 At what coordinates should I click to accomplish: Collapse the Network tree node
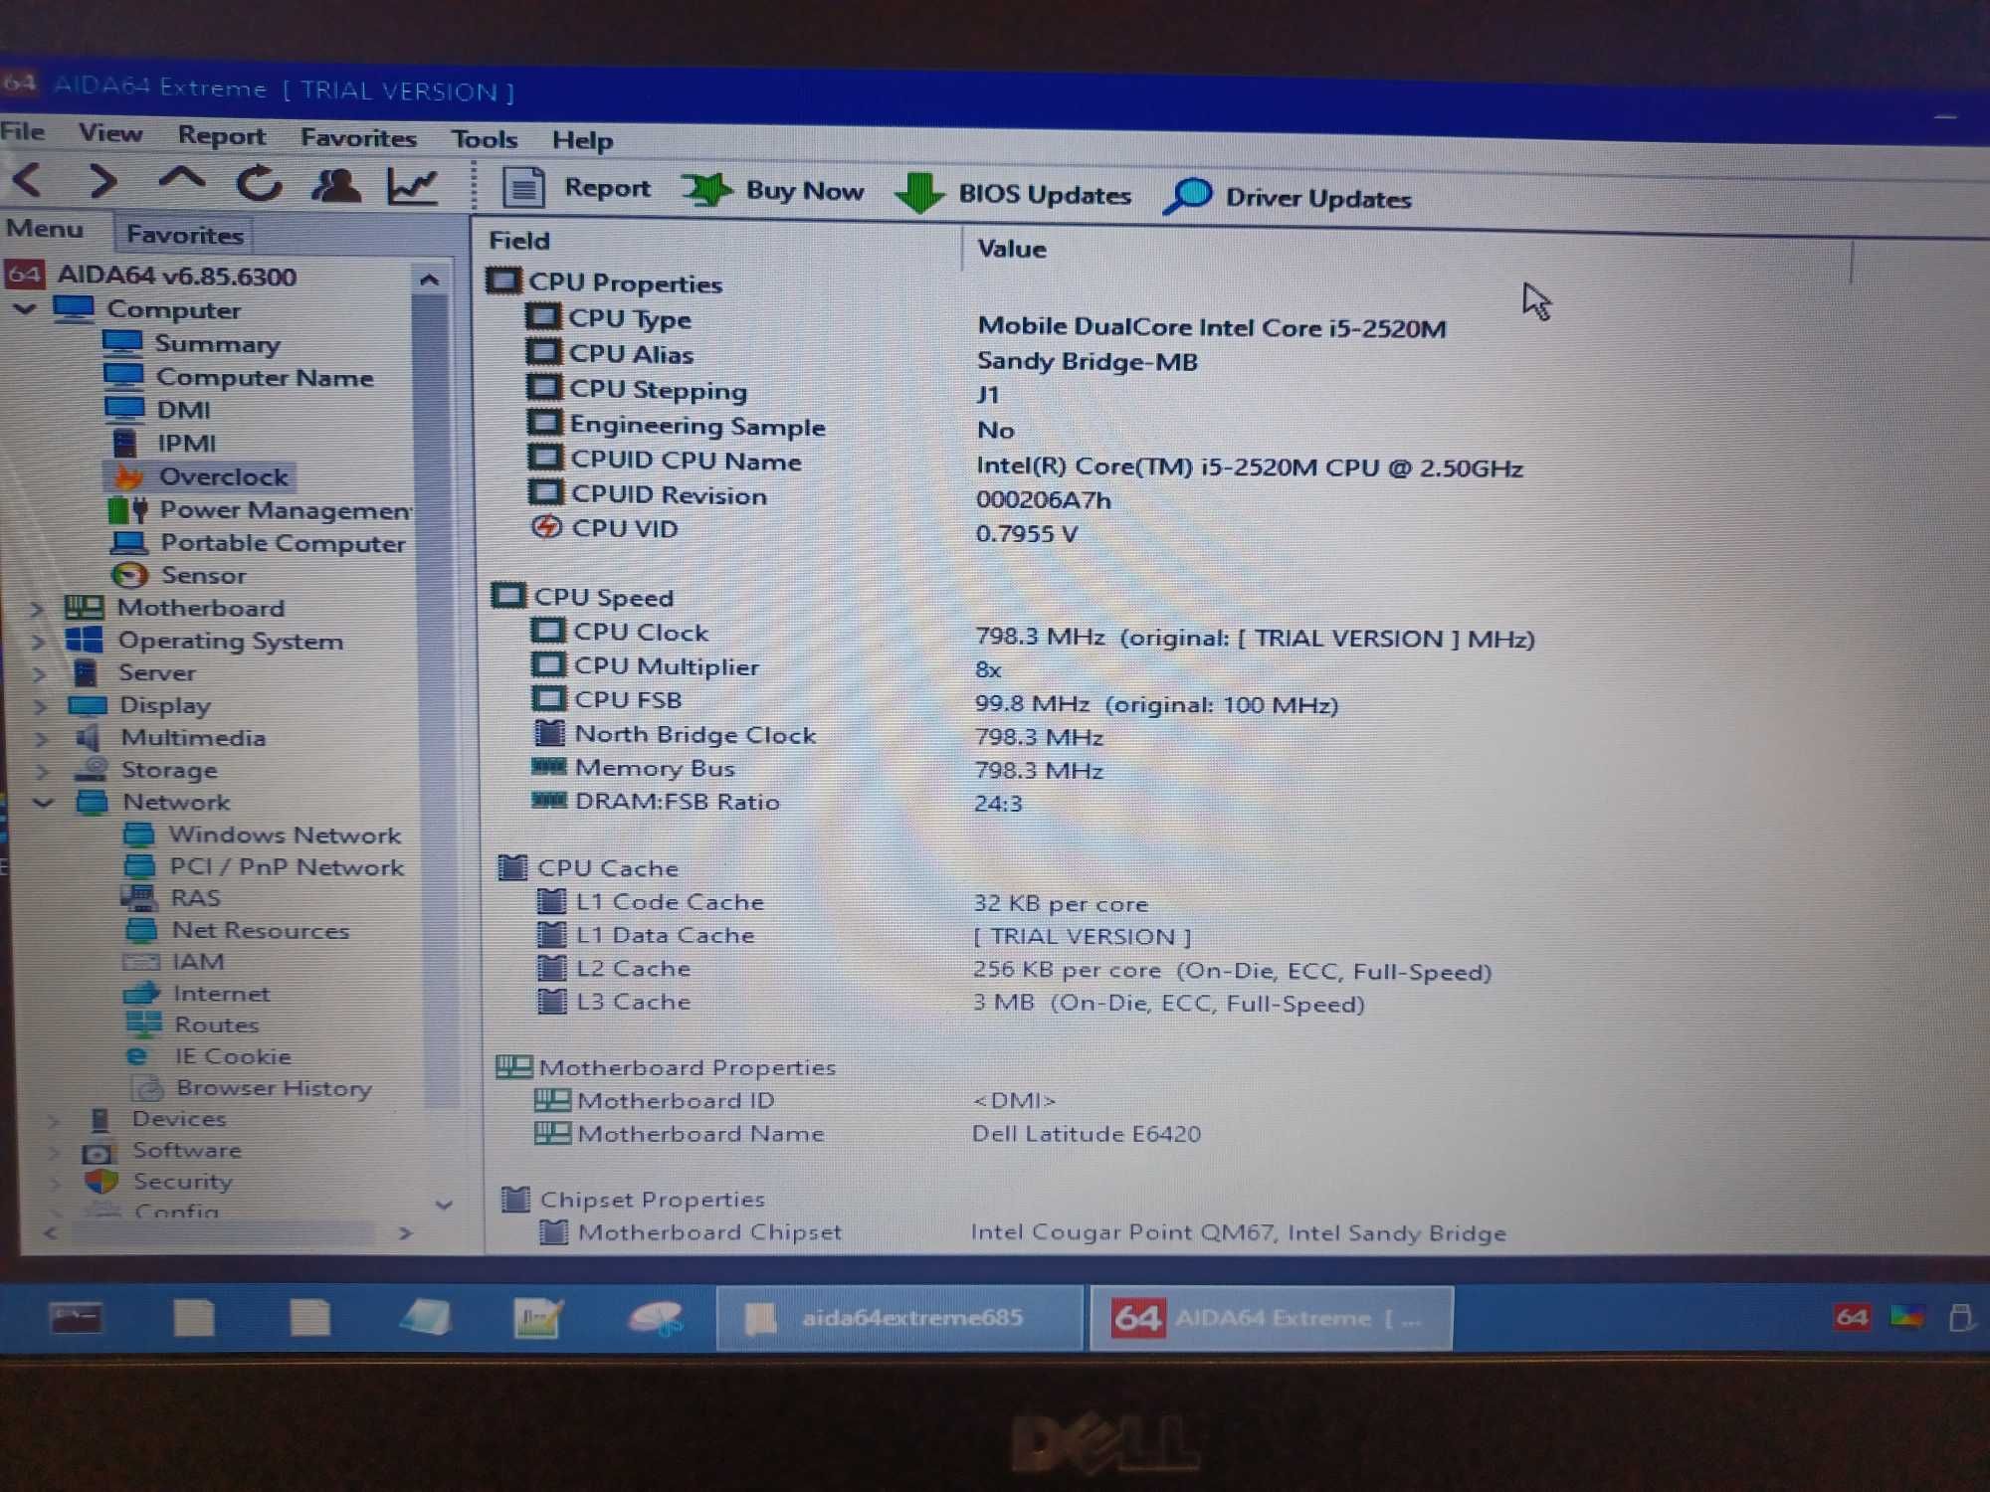coord(43,803)
